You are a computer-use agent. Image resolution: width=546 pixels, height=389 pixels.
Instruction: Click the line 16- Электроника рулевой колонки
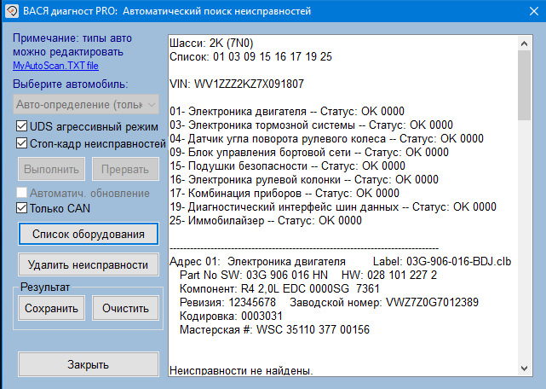tap(304, 179)
